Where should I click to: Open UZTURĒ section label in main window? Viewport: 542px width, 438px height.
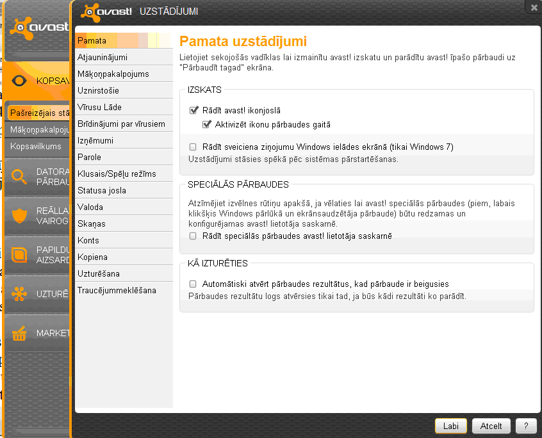pyautogui.click(x=53, y=294)
